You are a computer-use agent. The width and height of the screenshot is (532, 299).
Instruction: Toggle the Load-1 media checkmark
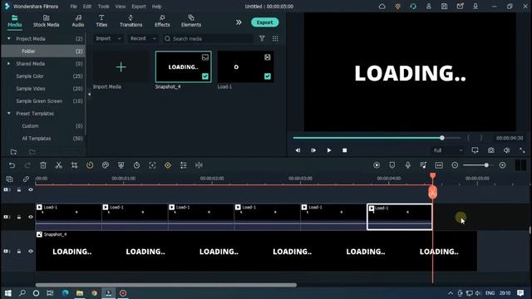[268, 76]
